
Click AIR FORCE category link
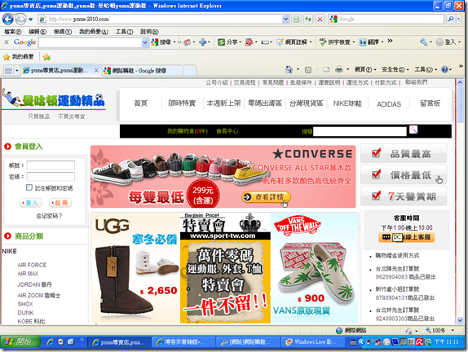(x=32, y=265)
